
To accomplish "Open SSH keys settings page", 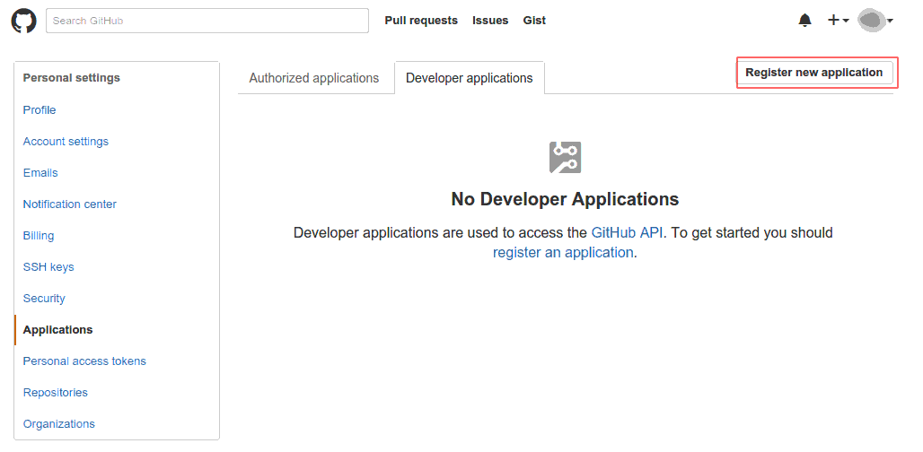I will click(x=48, y=267).
